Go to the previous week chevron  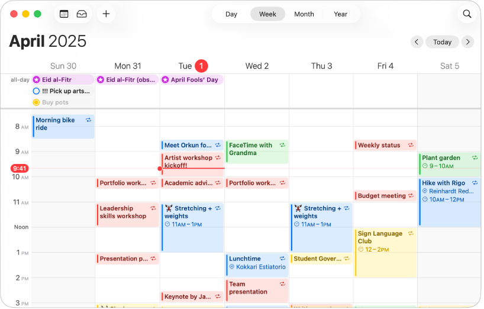417,42
